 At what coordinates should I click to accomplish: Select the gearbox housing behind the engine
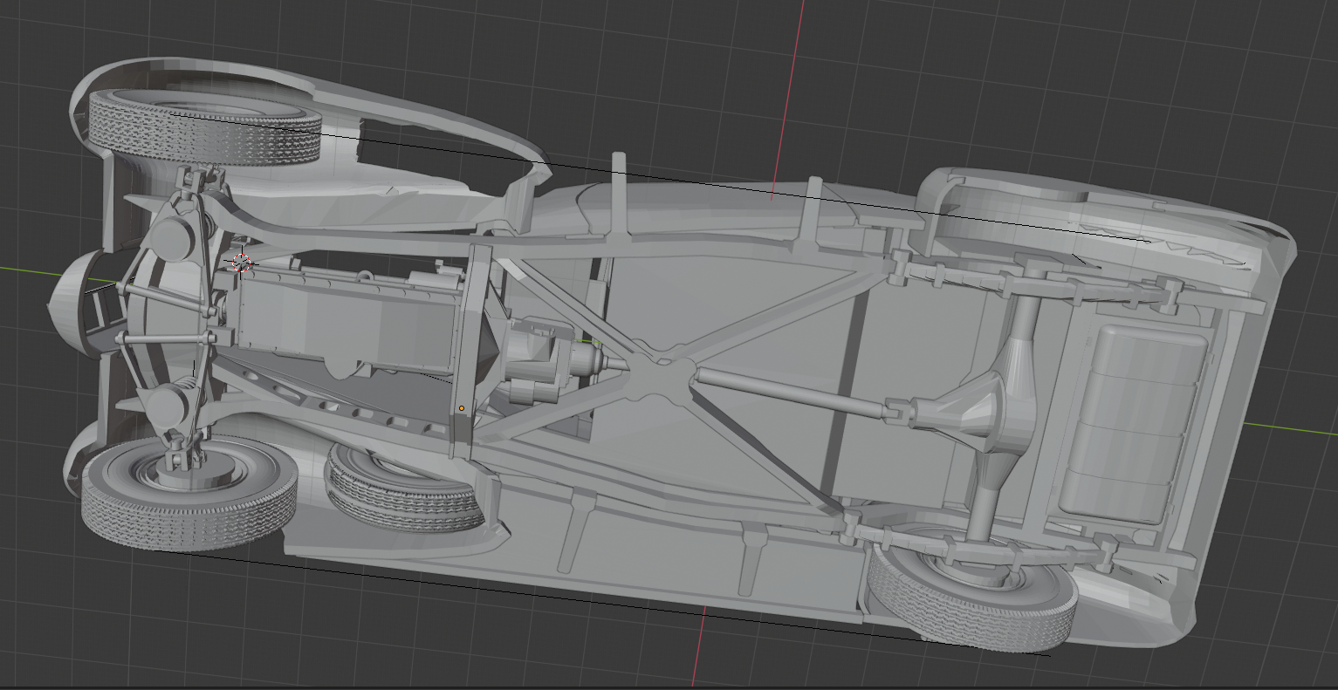click(539, 362)
